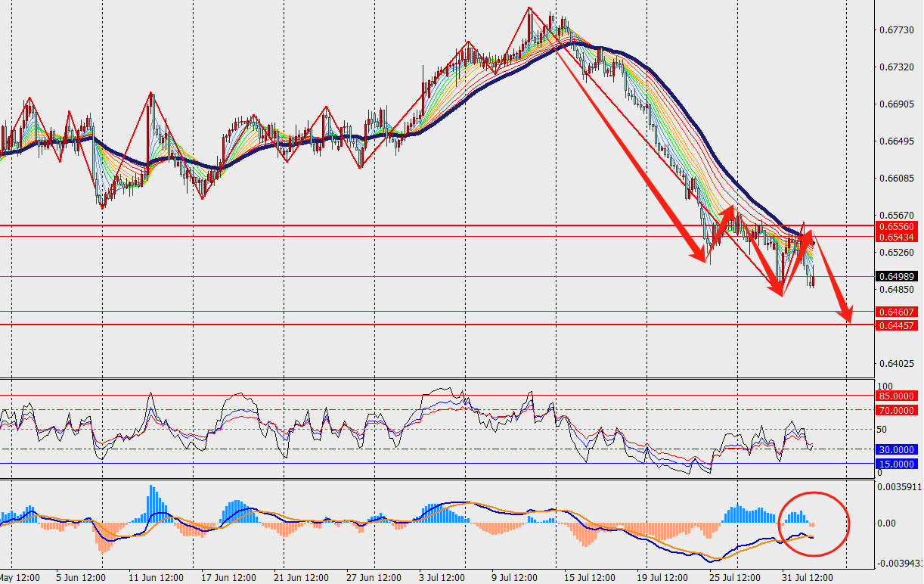Click the current price label 0.64989

[x=896, y=277]
